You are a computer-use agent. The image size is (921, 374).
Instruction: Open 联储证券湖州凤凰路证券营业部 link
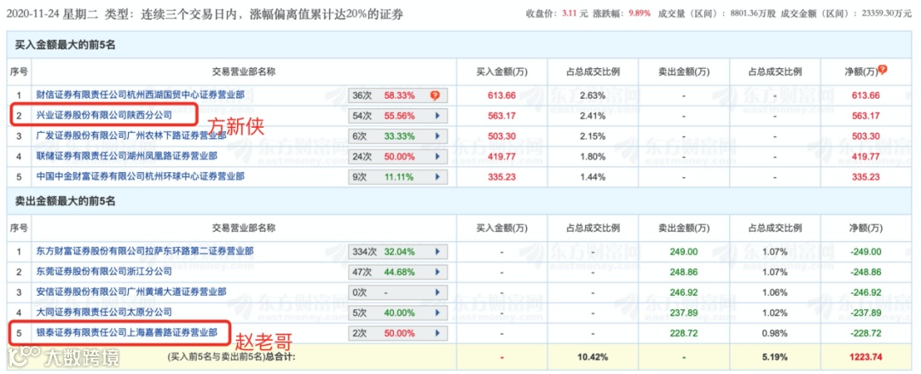127,156
